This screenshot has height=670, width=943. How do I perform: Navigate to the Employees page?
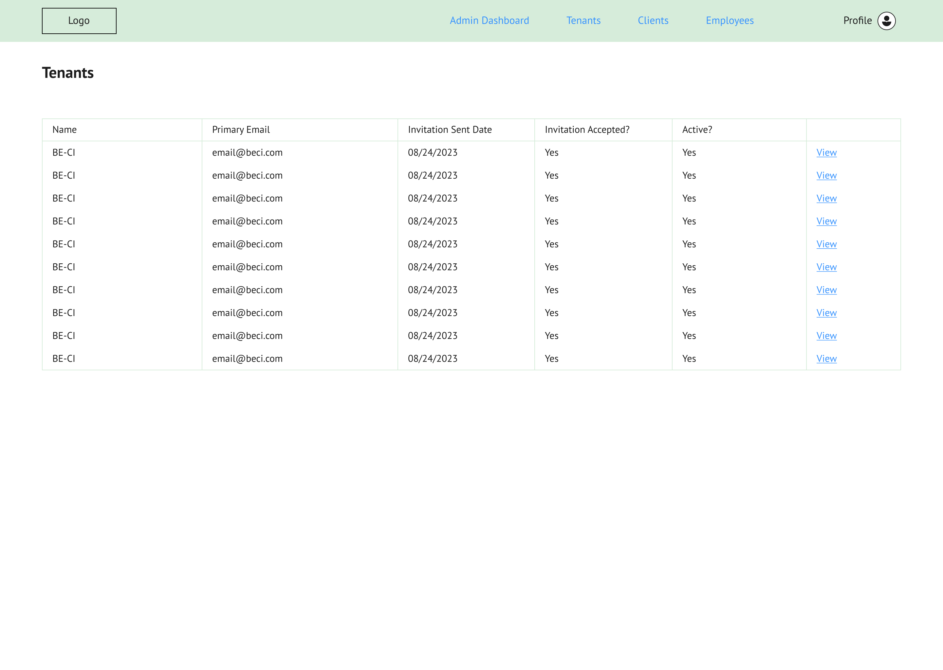pos(730,21)
